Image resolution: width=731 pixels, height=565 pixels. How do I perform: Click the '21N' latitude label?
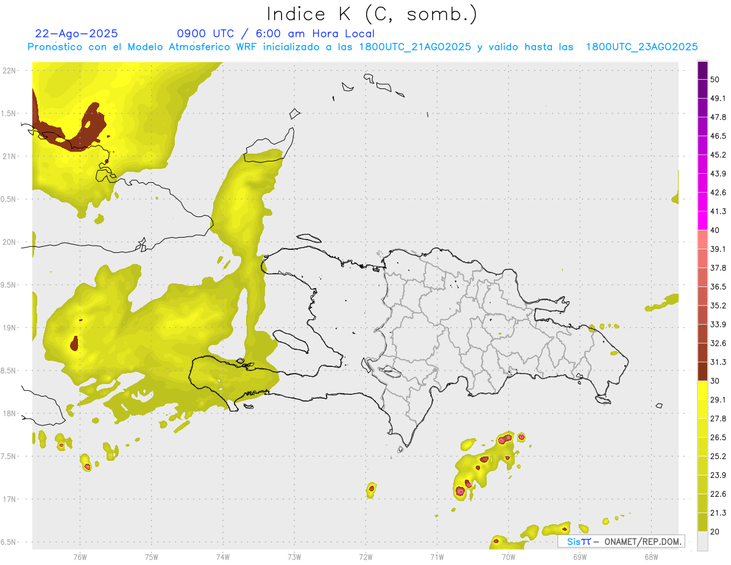9,156
